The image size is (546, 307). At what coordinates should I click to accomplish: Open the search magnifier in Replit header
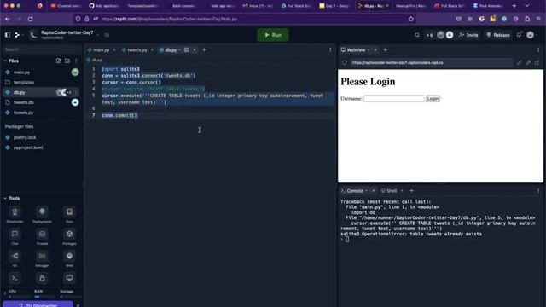point(417,35)
